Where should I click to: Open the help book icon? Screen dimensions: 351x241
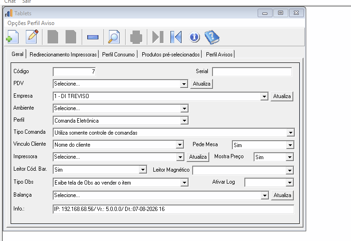click(x=212, y=37)
